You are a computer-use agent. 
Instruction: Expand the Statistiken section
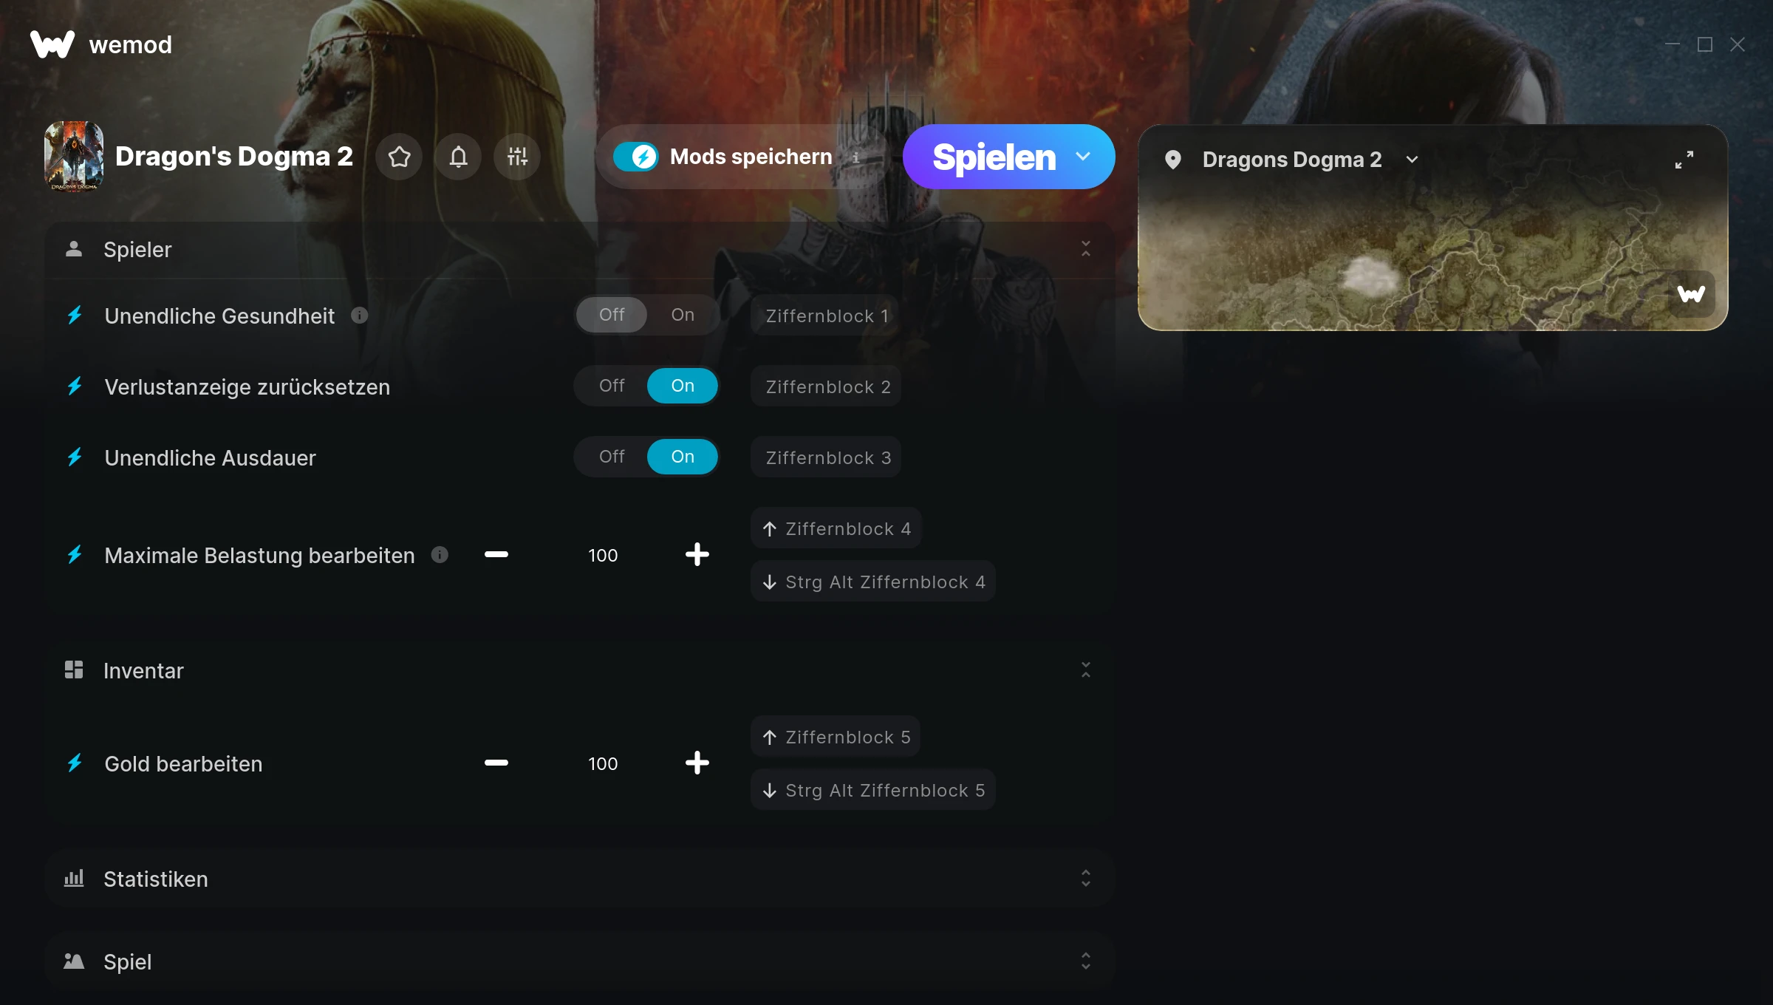click(x=1085, y=879)
